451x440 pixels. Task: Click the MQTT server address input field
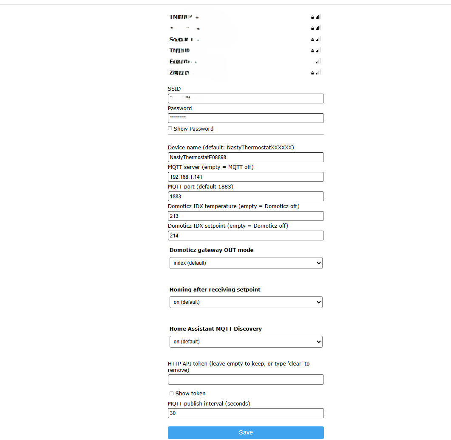(x=246, y=177)
